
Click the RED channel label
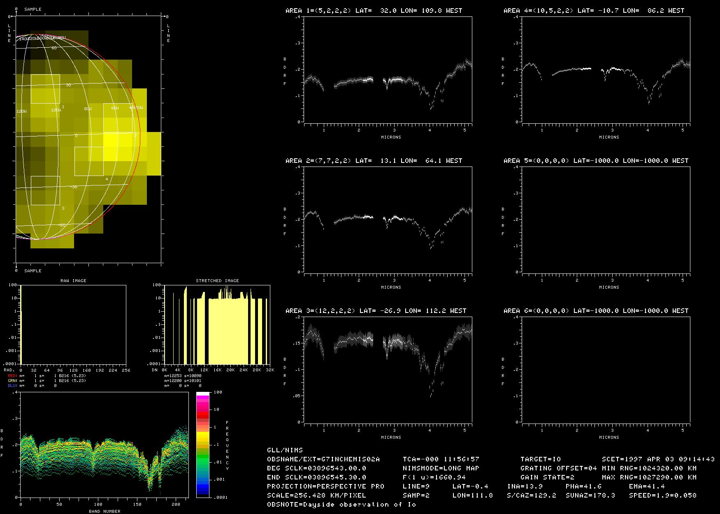click(x=13, y=376)
